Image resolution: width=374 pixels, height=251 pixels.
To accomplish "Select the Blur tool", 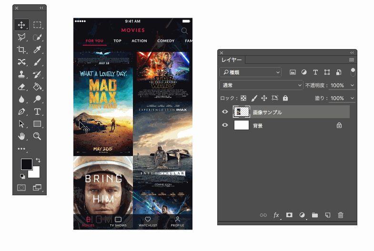I will pyautogui.click(x=21, y=99).
